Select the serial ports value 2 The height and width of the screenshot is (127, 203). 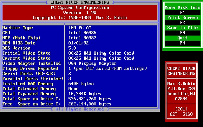coord(70,73)
